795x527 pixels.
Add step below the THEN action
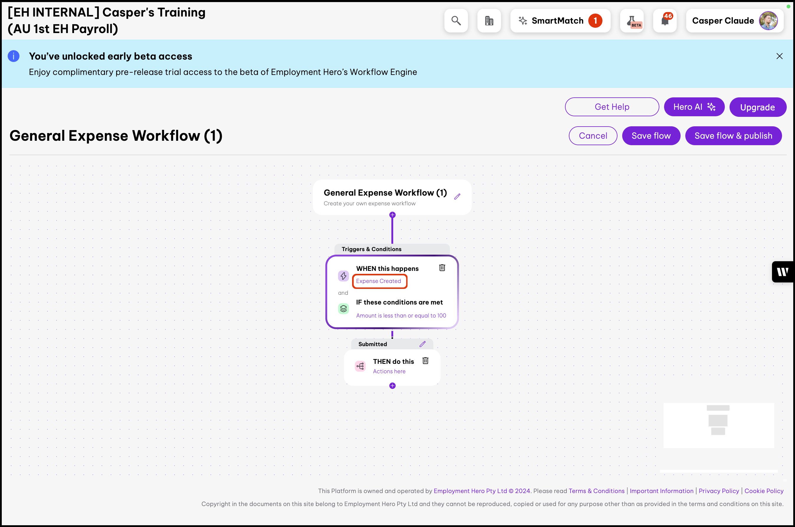(392, 385)
